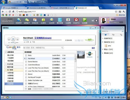This screenshot has width=130, height=100.
Task: Open the 艾米纳姆(Eminem) artist link
Action: pos(43,38)
